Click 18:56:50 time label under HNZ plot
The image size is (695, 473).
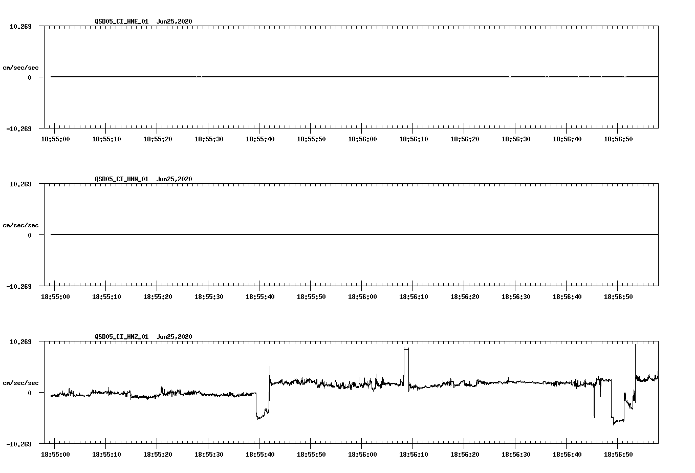618,455
